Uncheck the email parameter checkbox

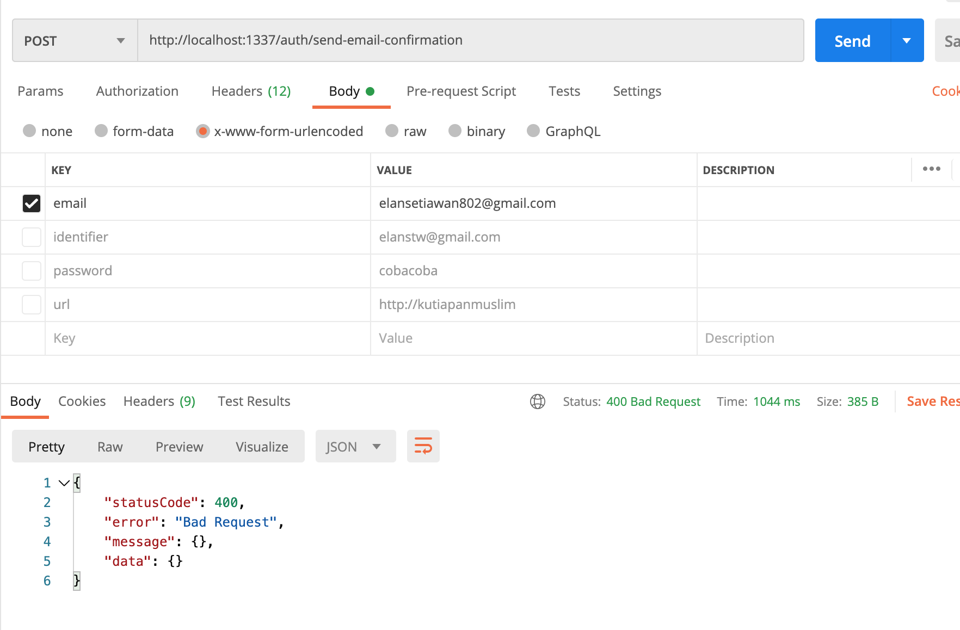32,203
